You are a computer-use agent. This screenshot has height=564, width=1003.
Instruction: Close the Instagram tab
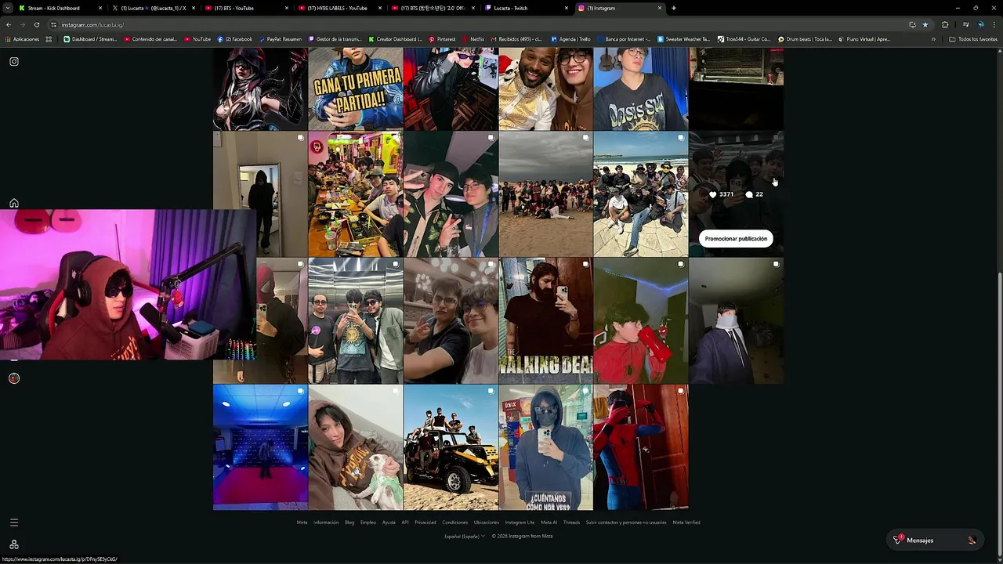pos(660,8)
